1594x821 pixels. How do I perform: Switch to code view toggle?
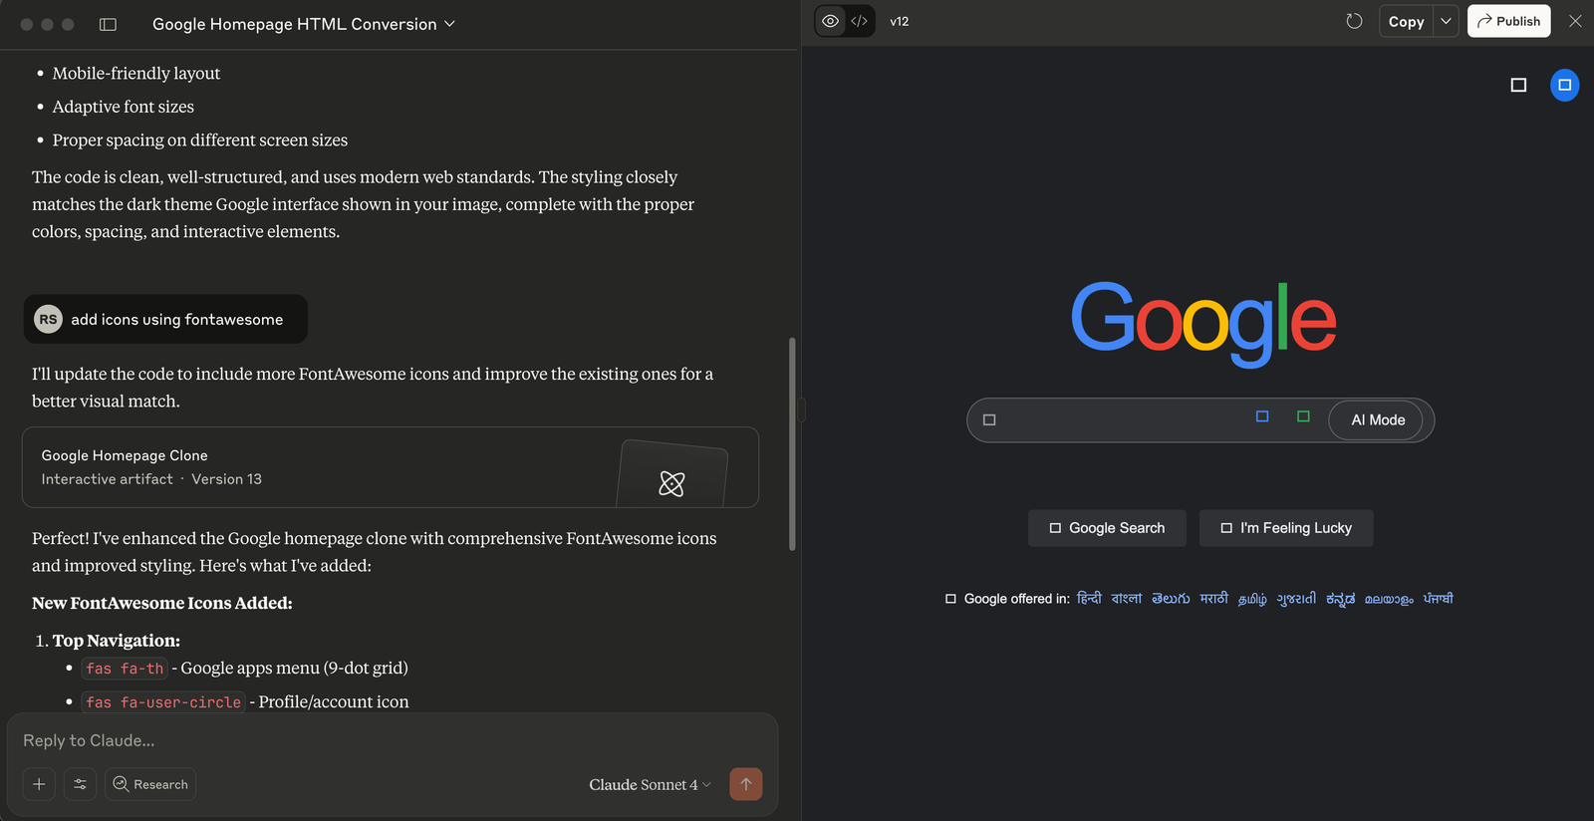pos(859,21)
